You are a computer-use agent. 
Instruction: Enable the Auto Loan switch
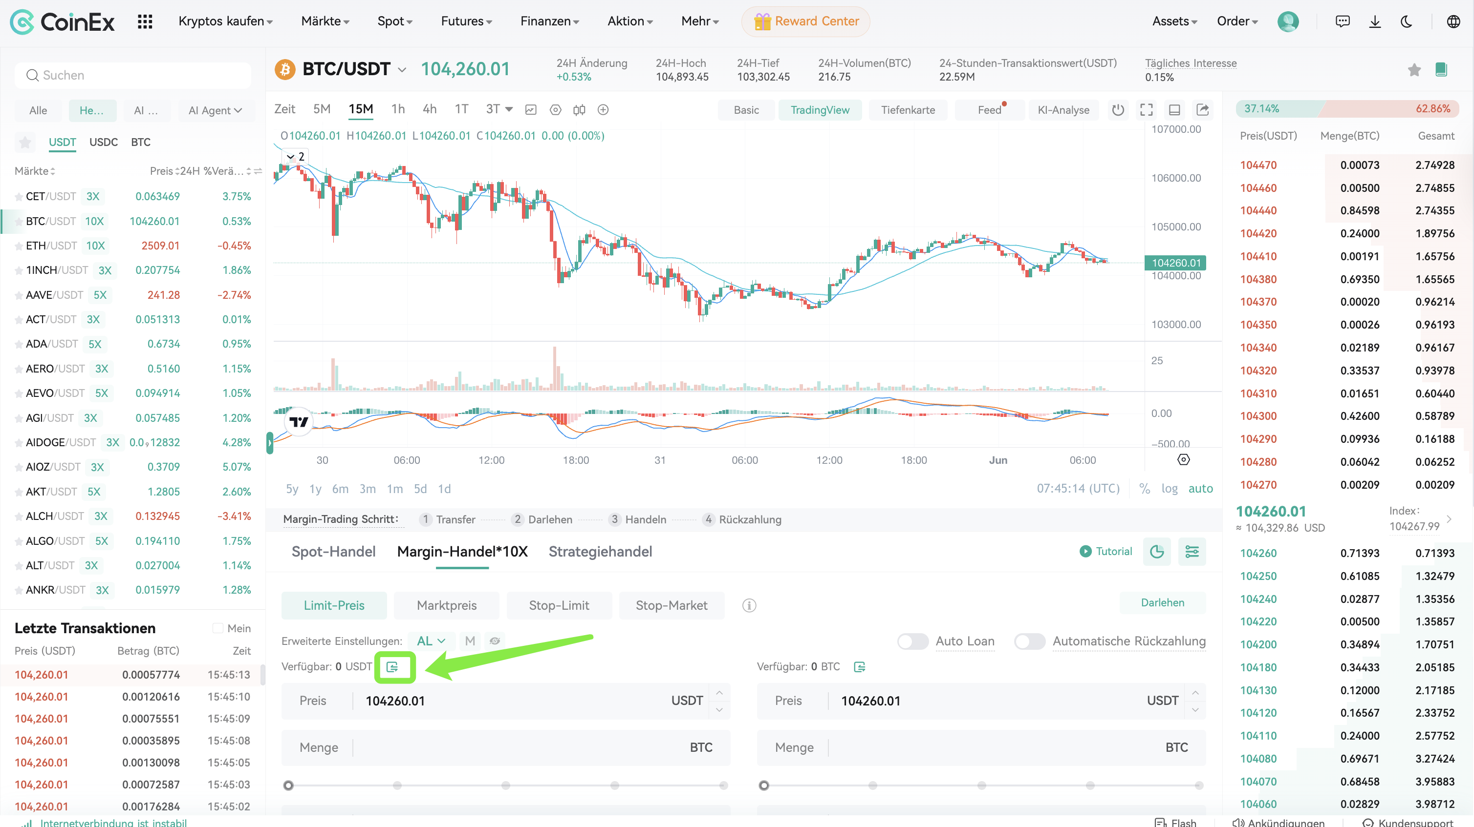click(x=912, y=641)
